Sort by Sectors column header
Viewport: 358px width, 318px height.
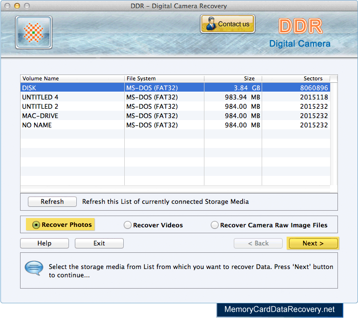click(296, 78)
